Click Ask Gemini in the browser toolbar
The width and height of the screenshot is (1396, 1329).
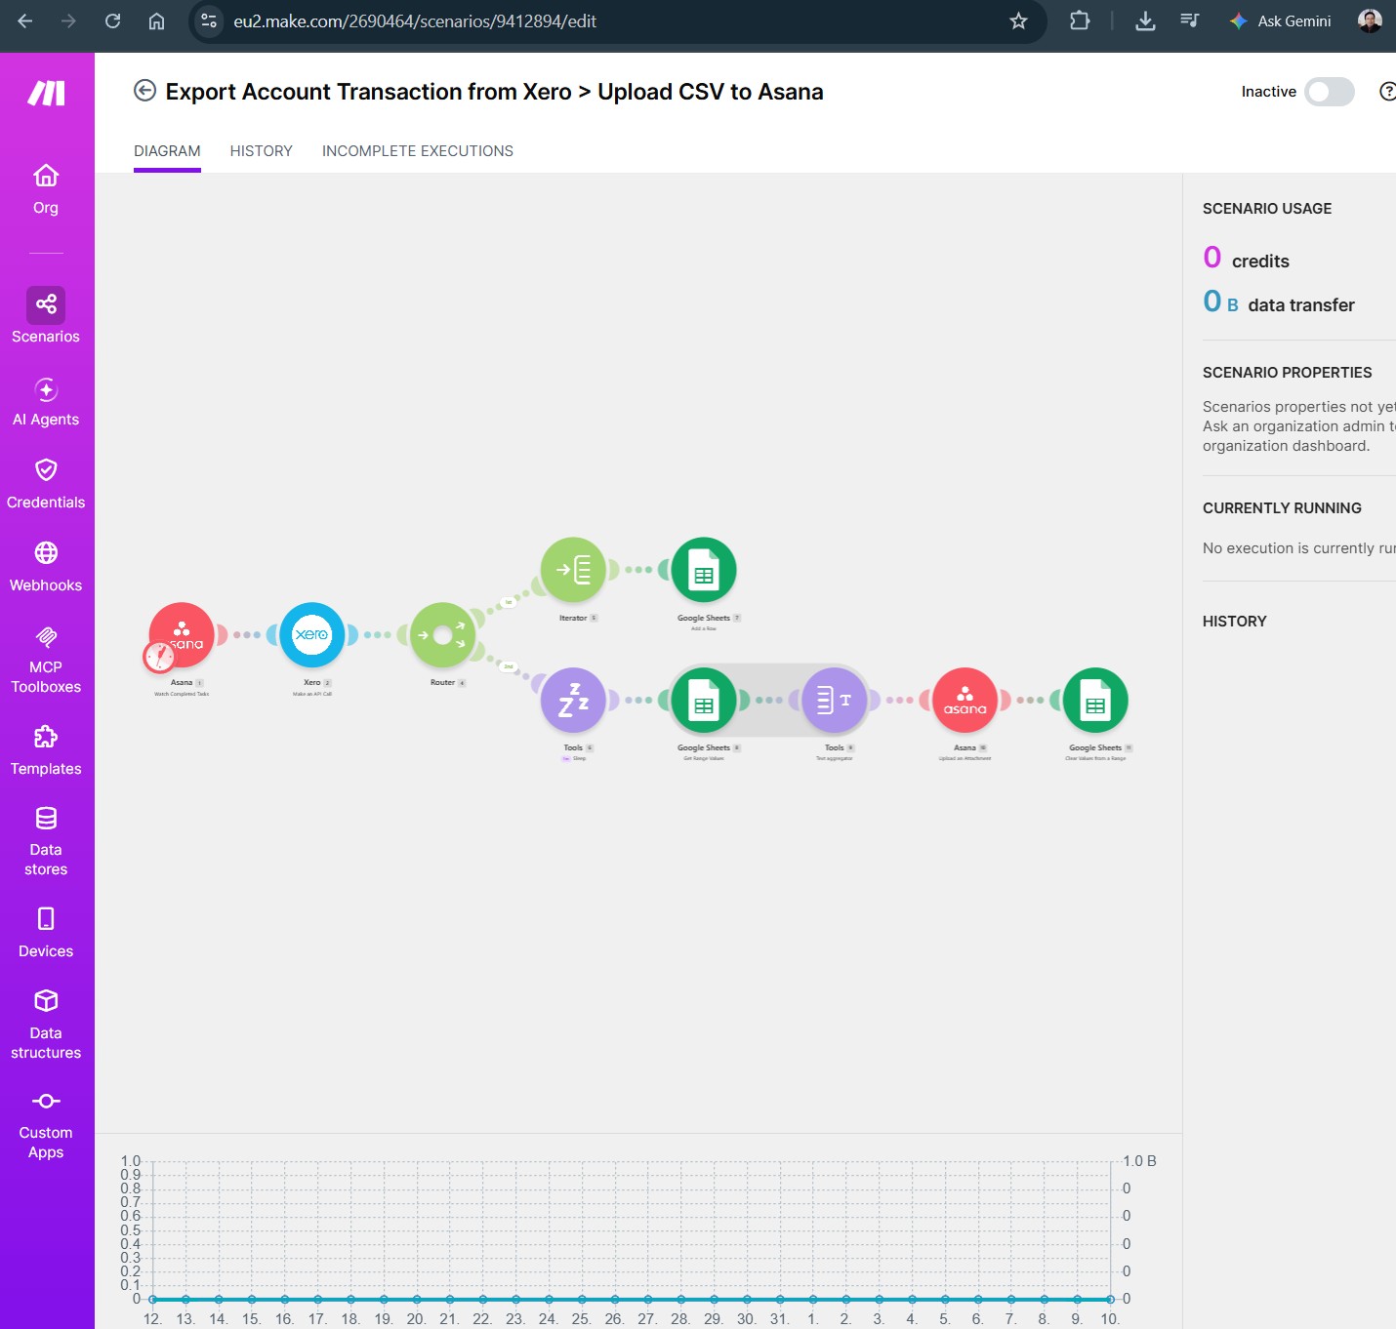pos(1280,20)
